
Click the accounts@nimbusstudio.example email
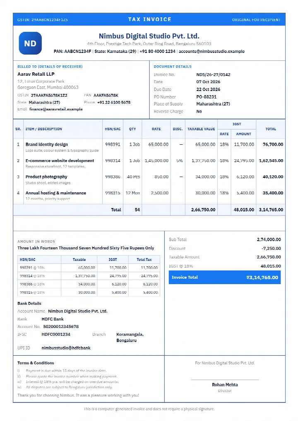211,51
